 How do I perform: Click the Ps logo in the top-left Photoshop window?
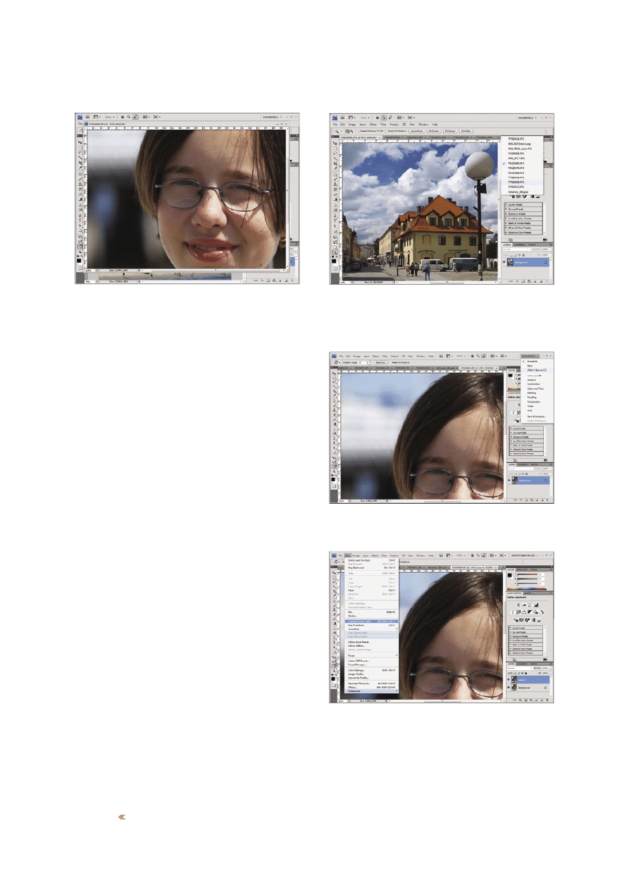click(80, 116)
